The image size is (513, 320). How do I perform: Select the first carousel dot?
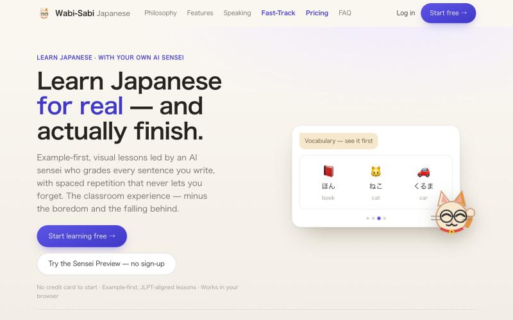tap(367, 218)
